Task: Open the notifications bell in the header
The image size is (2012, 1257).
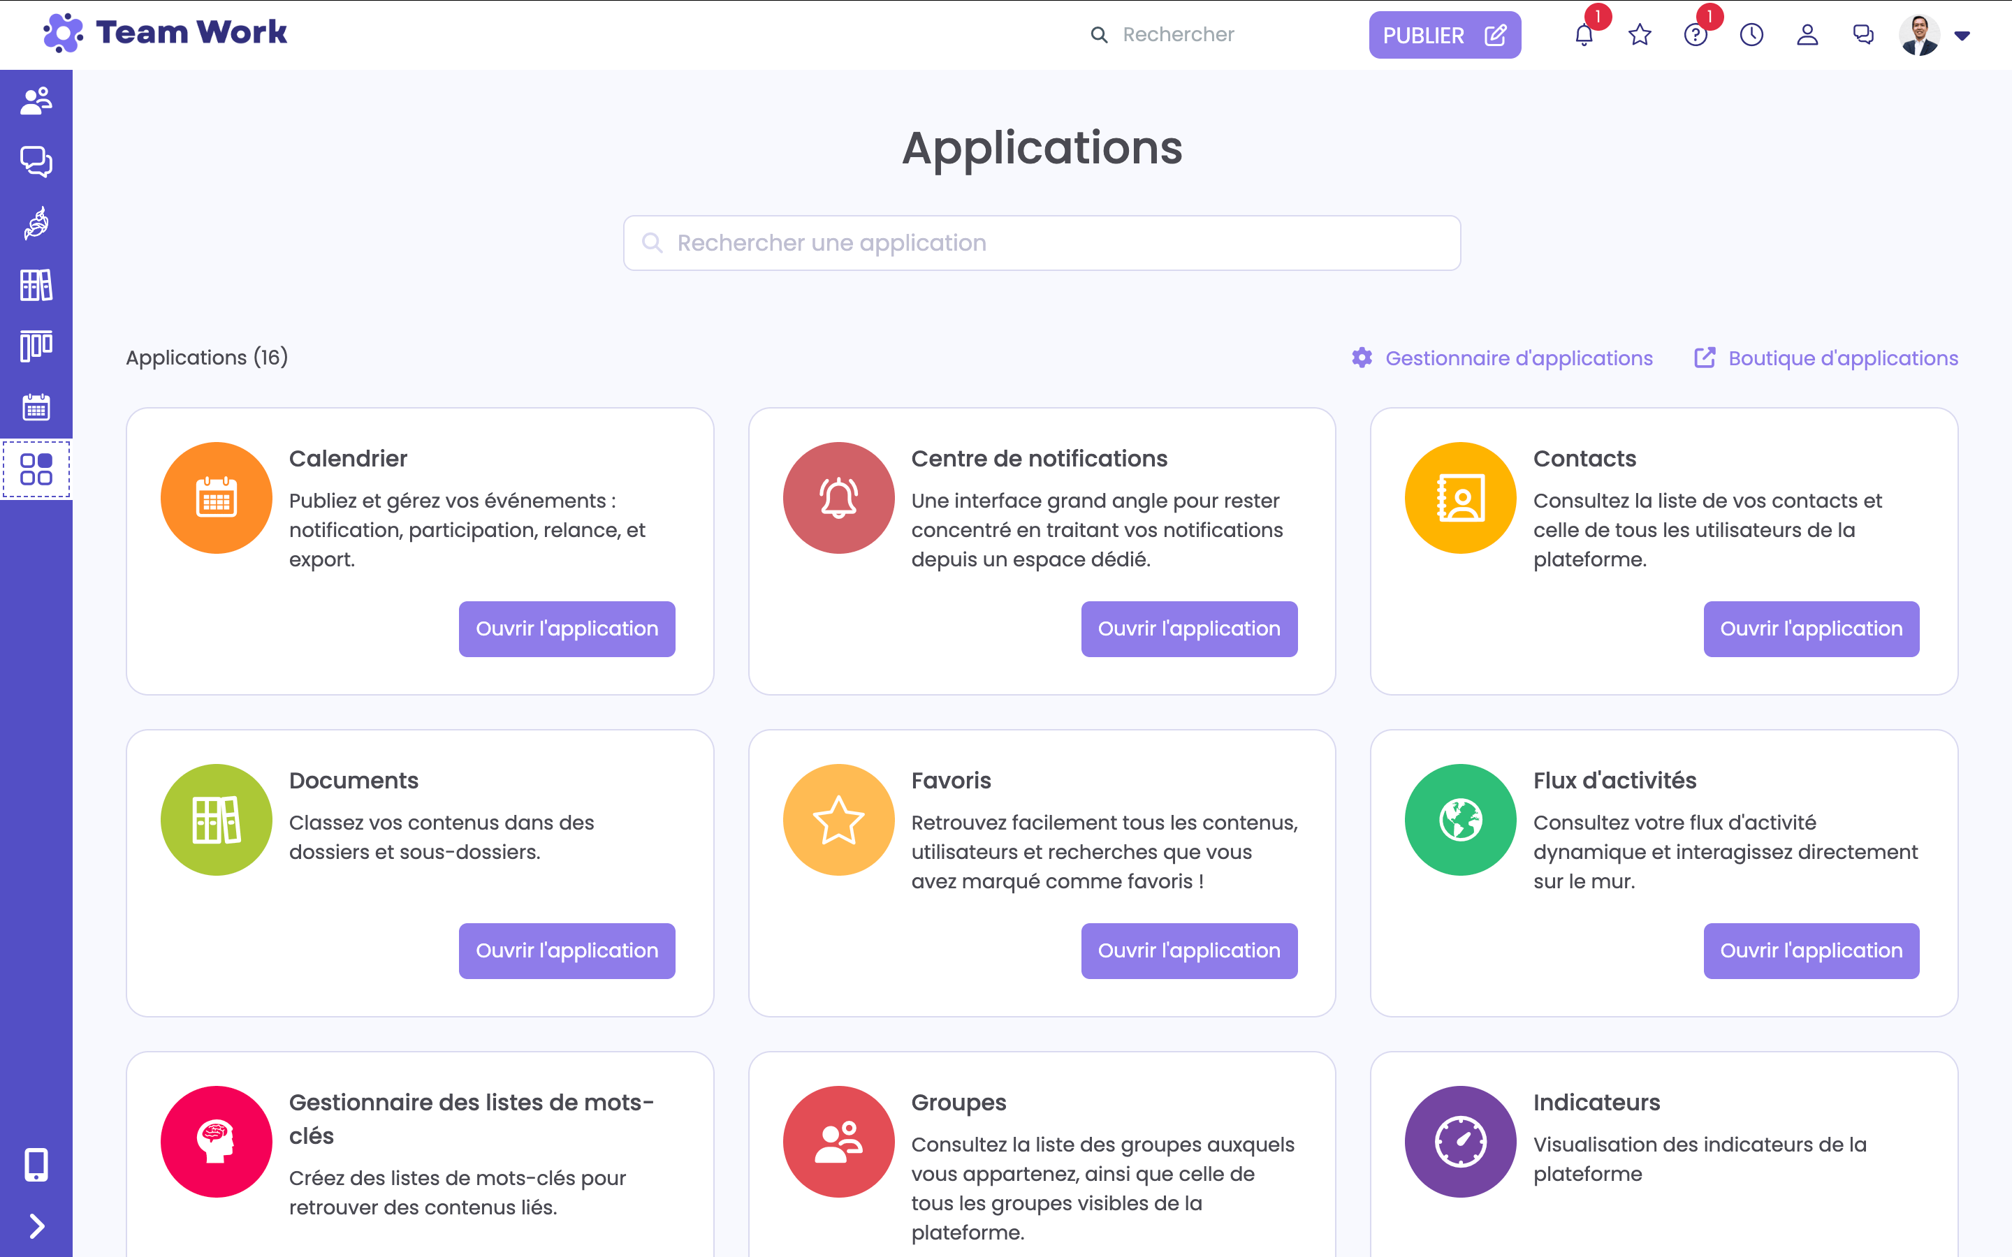Action: pyautogui.click(x=1584, y=35)
